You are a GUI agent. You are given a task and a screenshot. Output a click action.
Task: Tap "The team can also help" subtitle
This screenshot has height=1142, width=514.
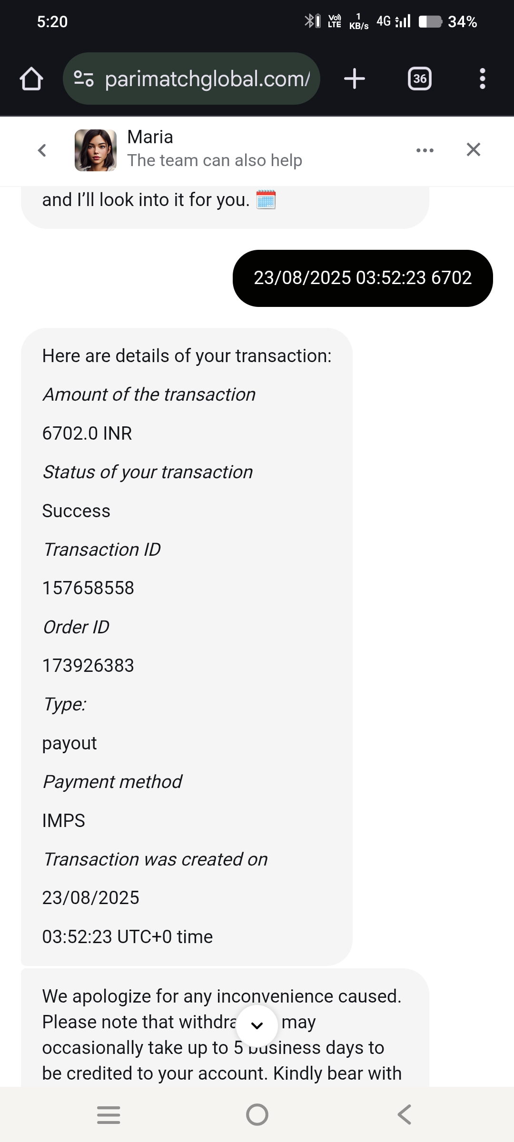[x=215, y=161]
